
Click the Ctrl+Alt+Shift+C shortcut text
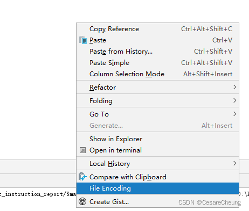pos(206,29)
